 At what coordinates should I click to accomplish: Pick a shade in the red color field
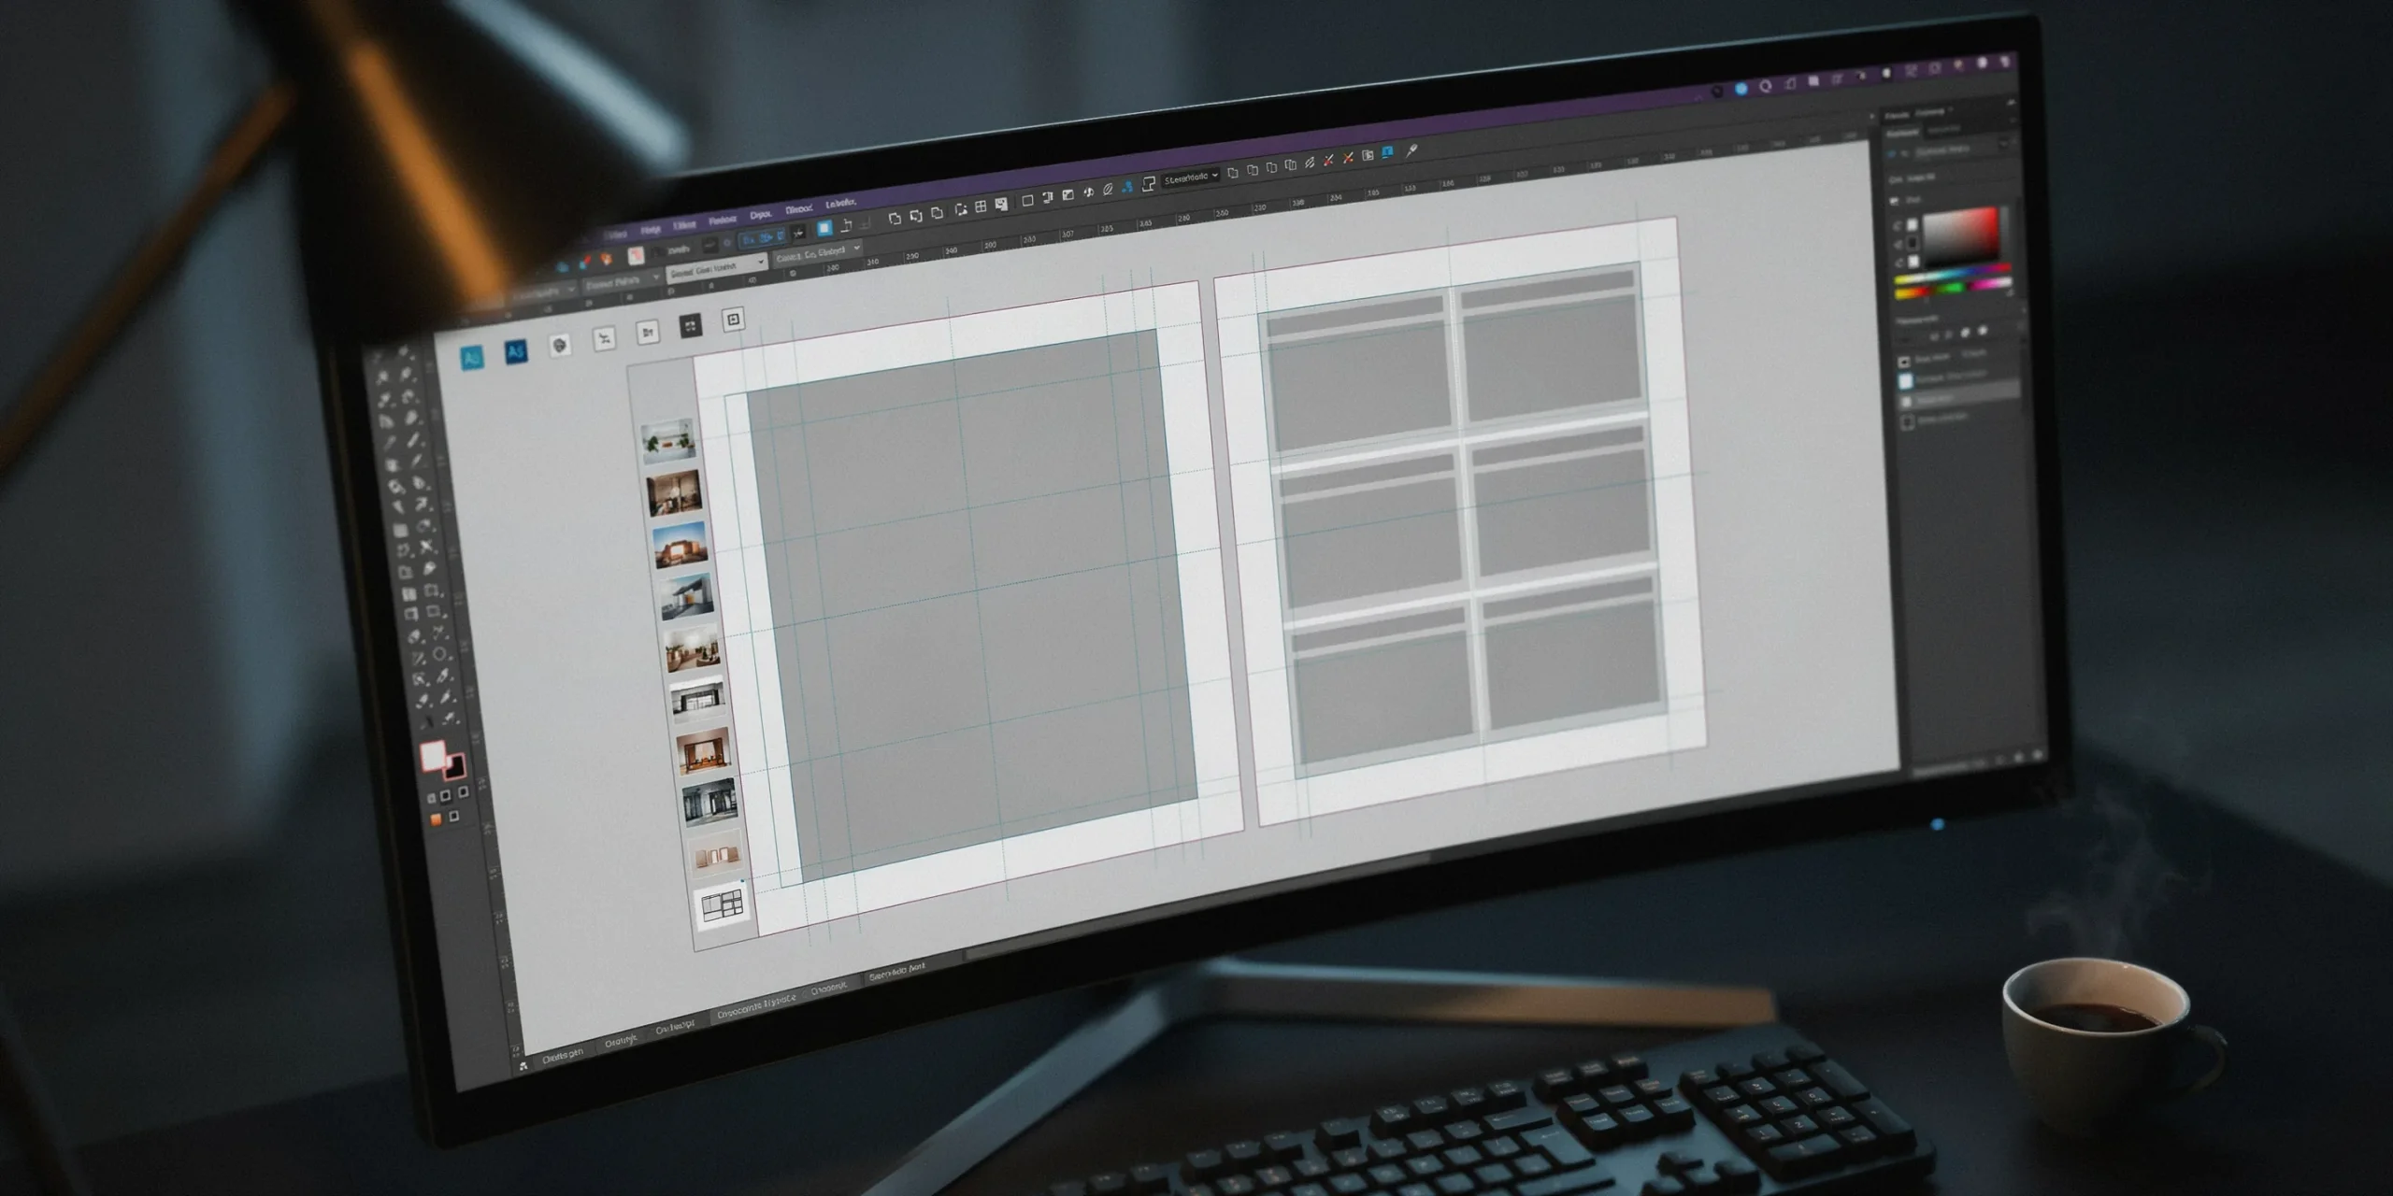click(x=1961, y=235)
